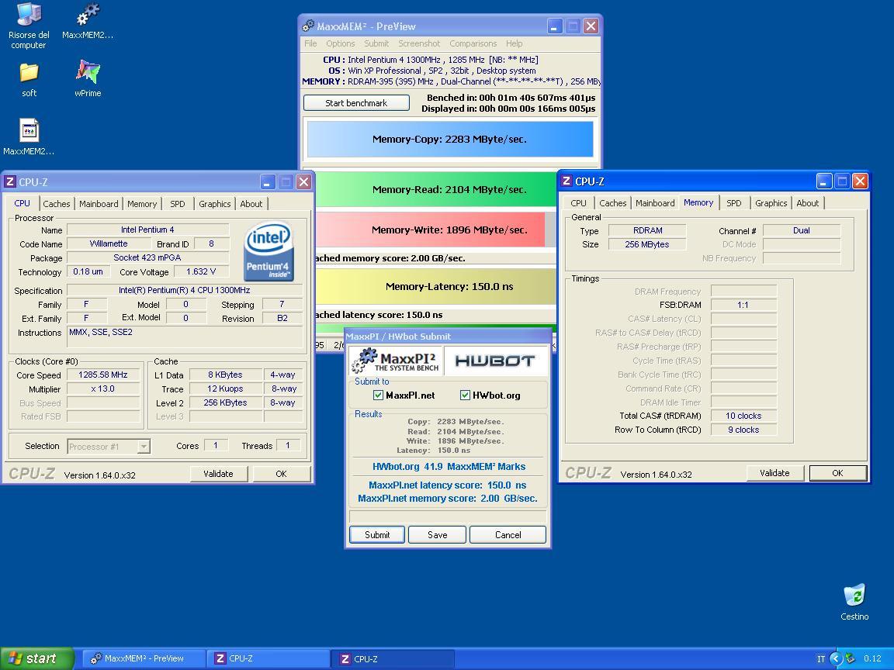Toggle the HWbot.org submit checkbox
The height and width of the screenshot is (670, 894).
tap(465, 395)
